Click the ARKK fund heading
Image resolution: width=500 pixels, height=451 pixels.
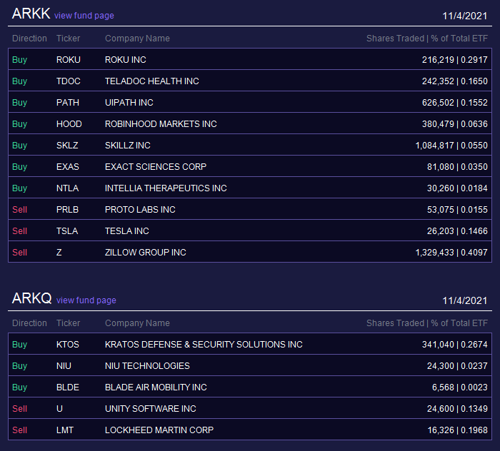tap(31, 14)
